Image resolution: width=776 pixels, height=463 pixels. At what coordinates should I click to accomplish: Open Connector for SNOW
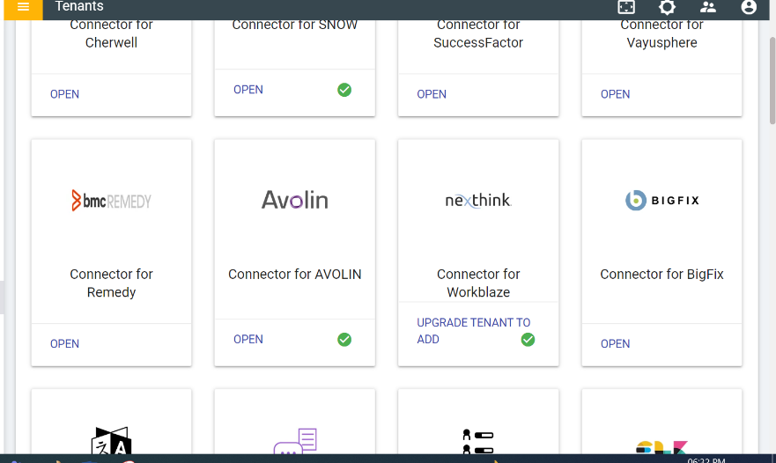[x=248, y=90]
